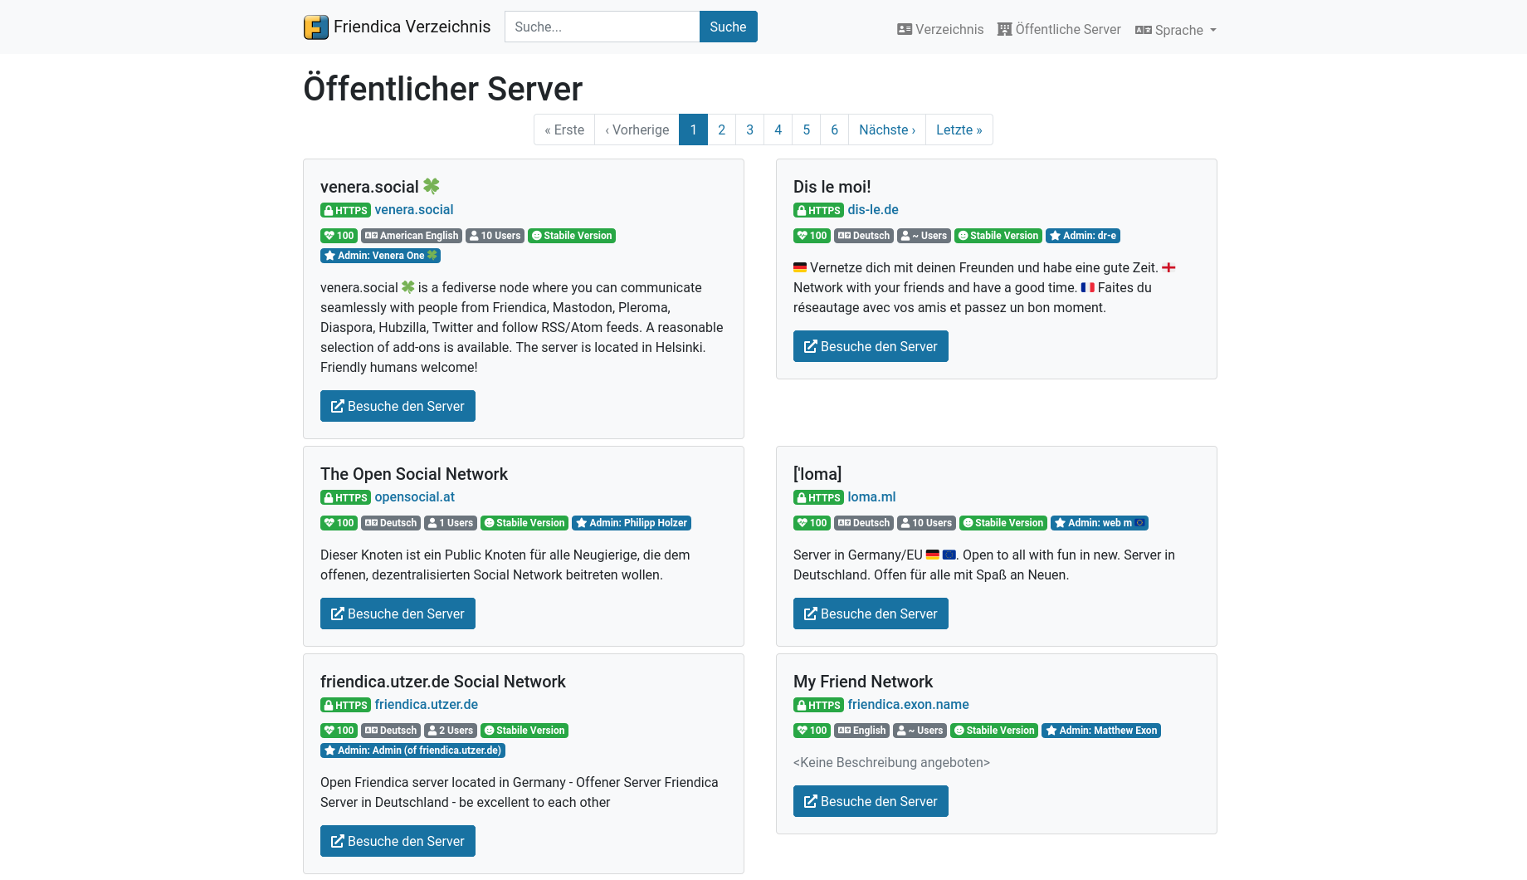
Task: Visit ['loma] via Besuche den Server
Action: (x=871, y=614)
